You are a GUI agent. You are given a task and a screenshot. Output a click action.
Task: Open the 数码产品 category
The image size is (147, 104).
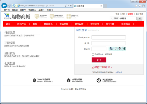[x=21, y=24]
